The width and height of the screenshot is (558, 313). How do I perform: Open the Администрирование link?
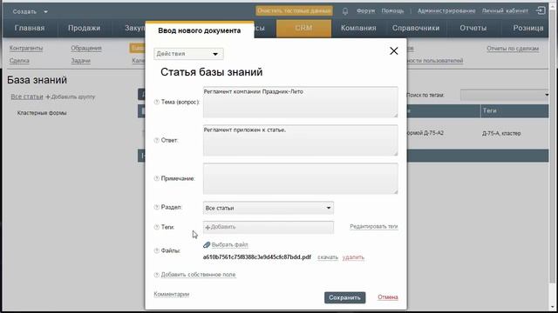pos(446,11)
